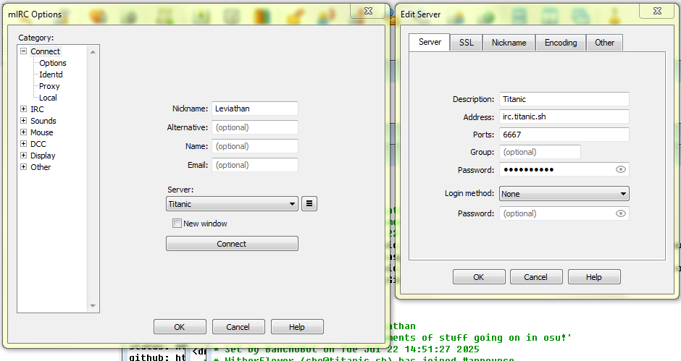
Task: Close the mIRC Options window
Action: (368, 11)
